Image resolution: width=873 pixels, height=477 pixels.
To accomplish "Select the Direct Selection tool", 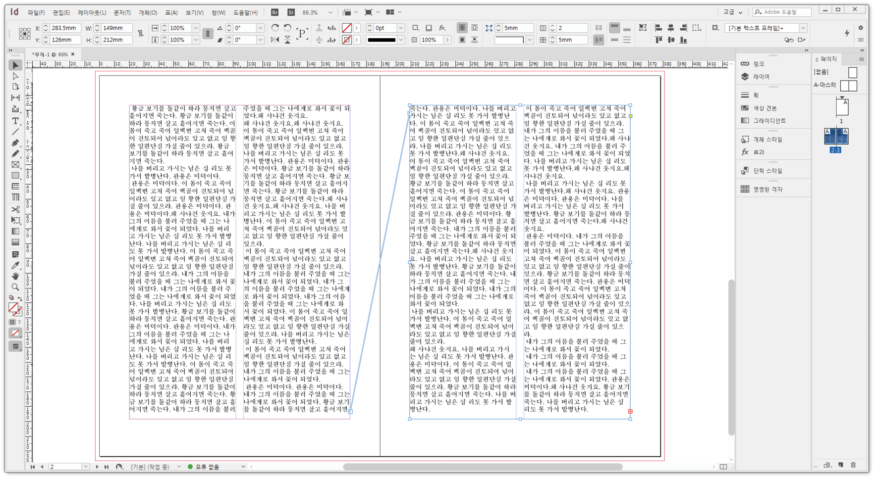I will [x=15, y=76].
